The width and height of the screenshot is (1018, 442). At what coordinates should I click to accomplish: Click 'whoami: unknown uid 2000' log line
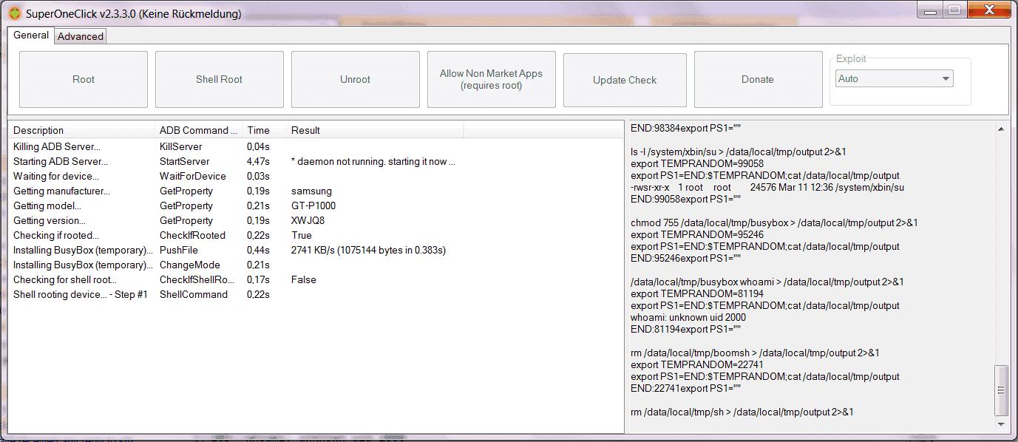(x=688, y=317)
